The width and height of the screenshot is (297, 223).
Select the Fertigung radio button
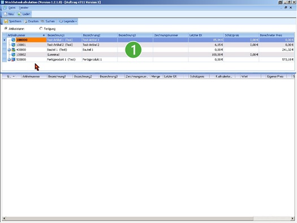coord(41,29)
